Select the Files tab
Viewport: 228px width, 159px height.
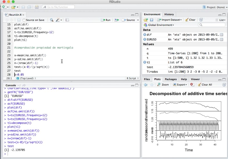point(147,79)
